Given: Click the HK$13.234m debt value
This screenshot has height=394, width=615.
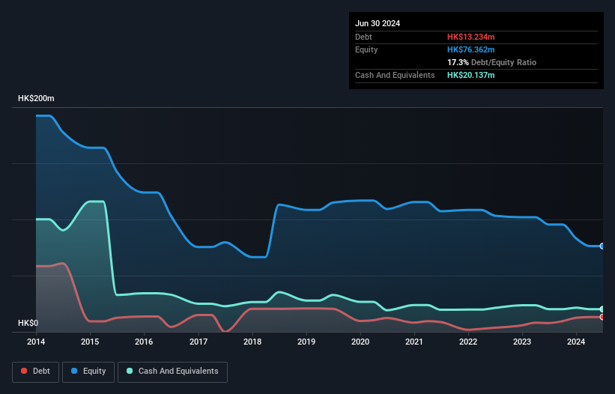Looking at the screenshot, I should coord(470,37).
